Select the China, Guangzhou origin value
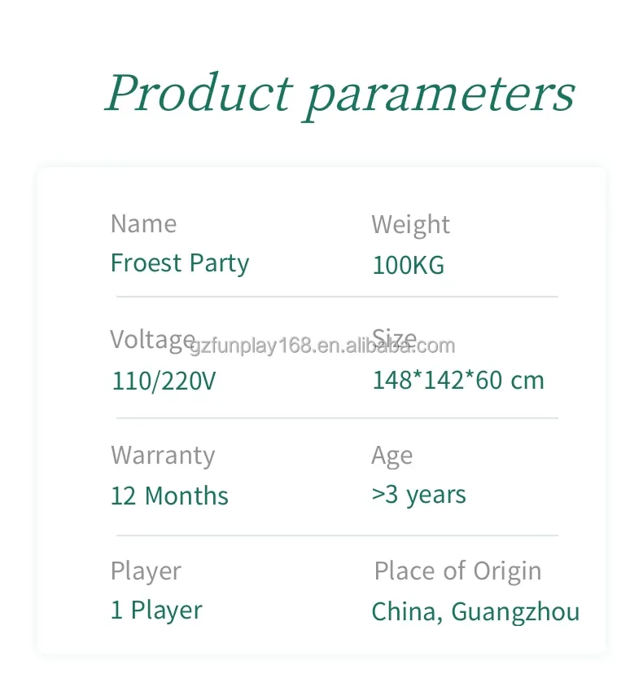Viewport: 643px width, 692px height. (x=475, y=611)
